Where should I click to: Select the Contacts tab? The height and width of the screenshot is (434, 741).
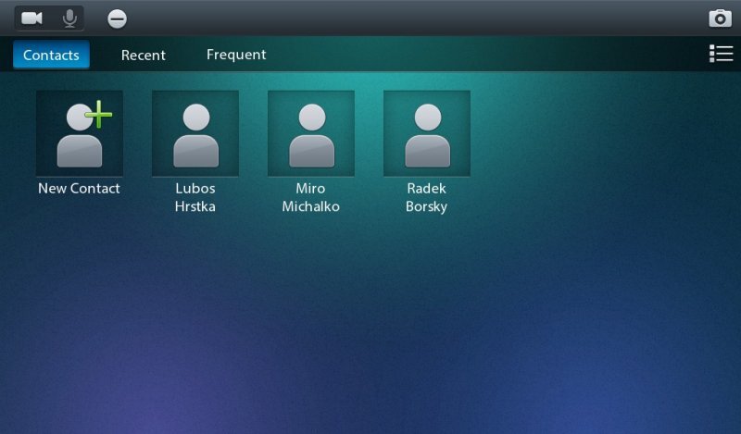pyautogui.click(x=51, y=55)
